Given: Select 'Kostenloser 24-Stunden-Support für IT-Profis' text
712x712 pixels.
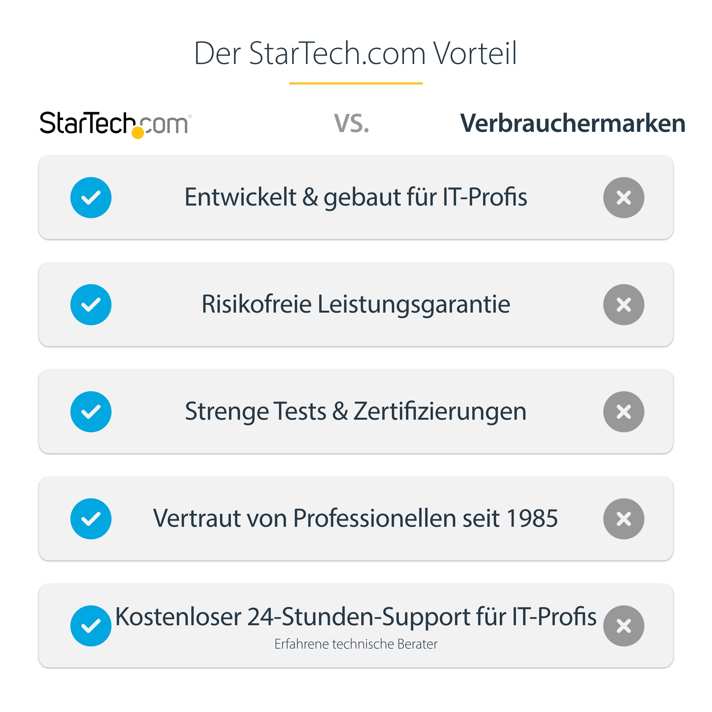Looking at the screenshot, I should pyautogui.click(x=356, y=616).
